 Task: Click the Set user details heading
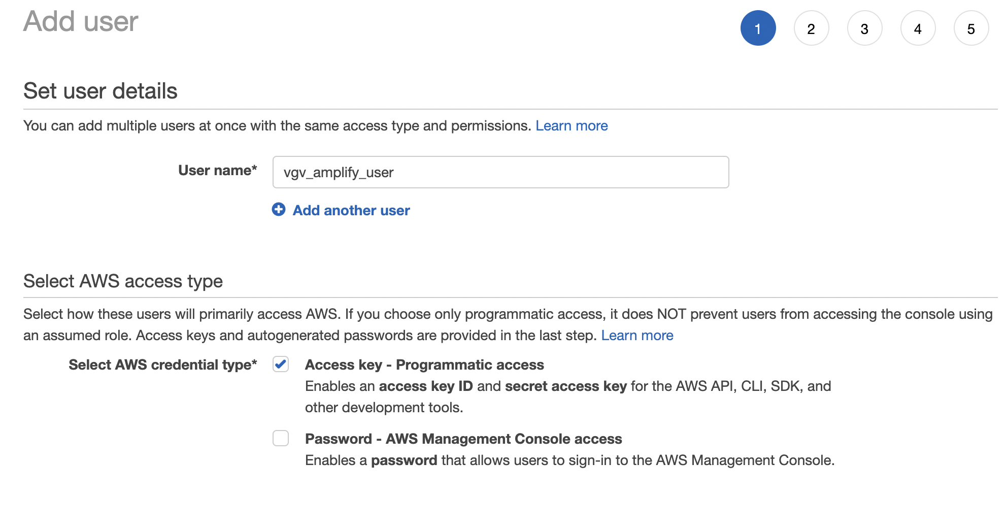[100, 91]
